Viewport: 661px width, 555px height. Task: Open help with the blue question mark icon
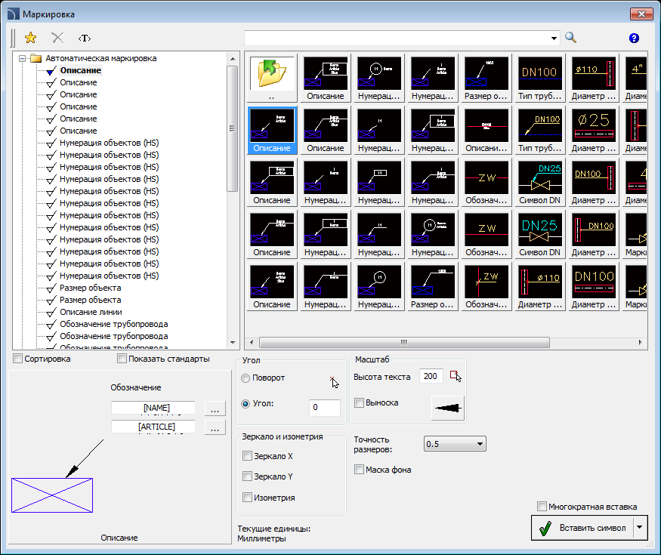[634, 39]
